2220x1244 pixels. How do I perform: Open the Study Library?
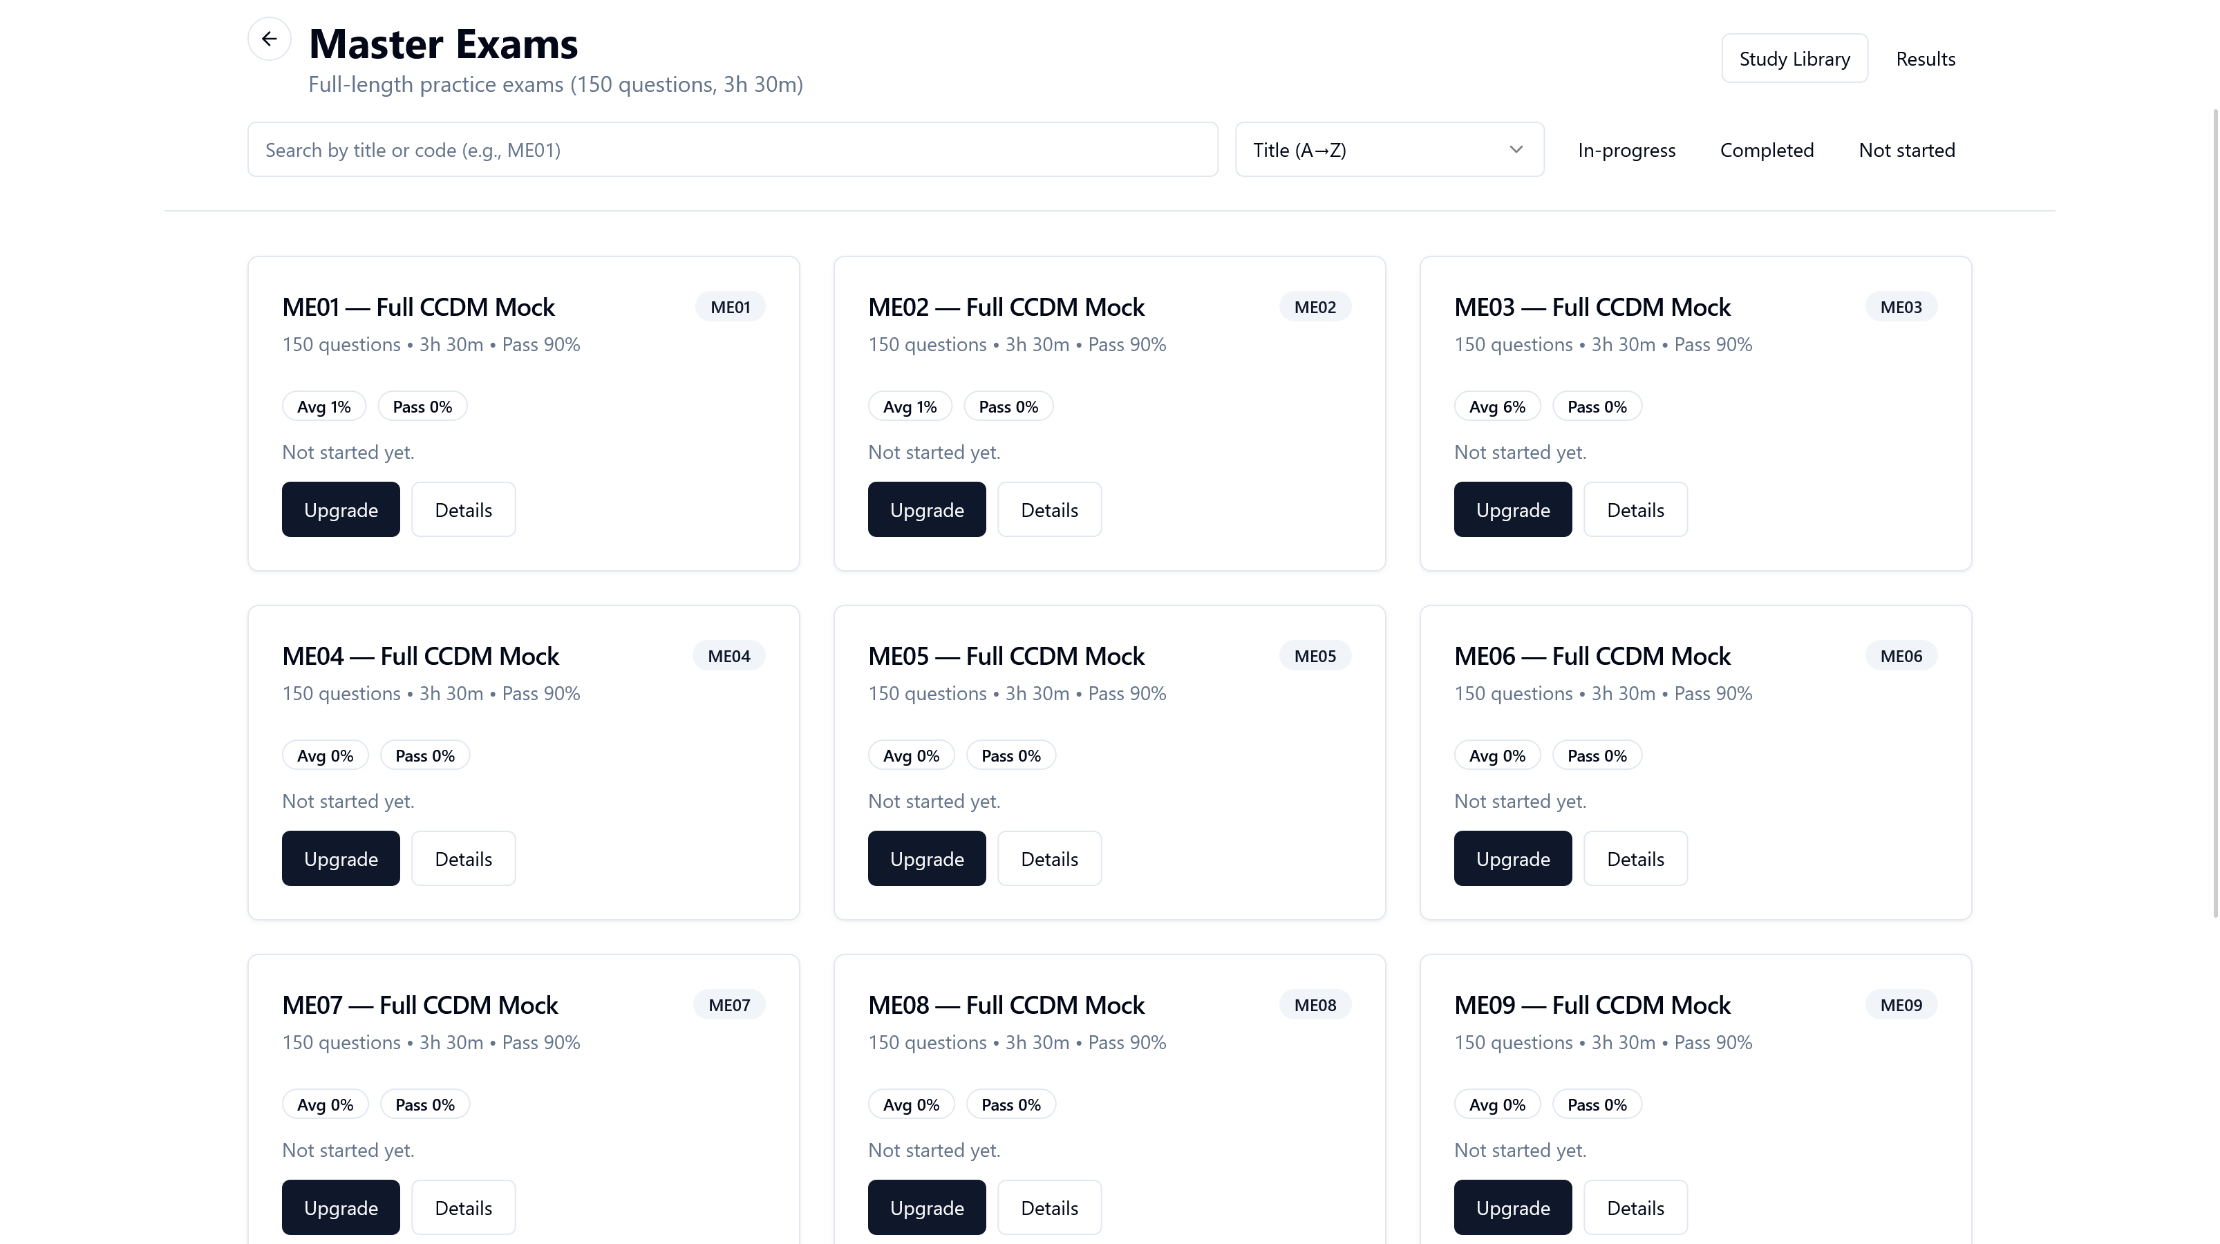tap(1794, 59)
